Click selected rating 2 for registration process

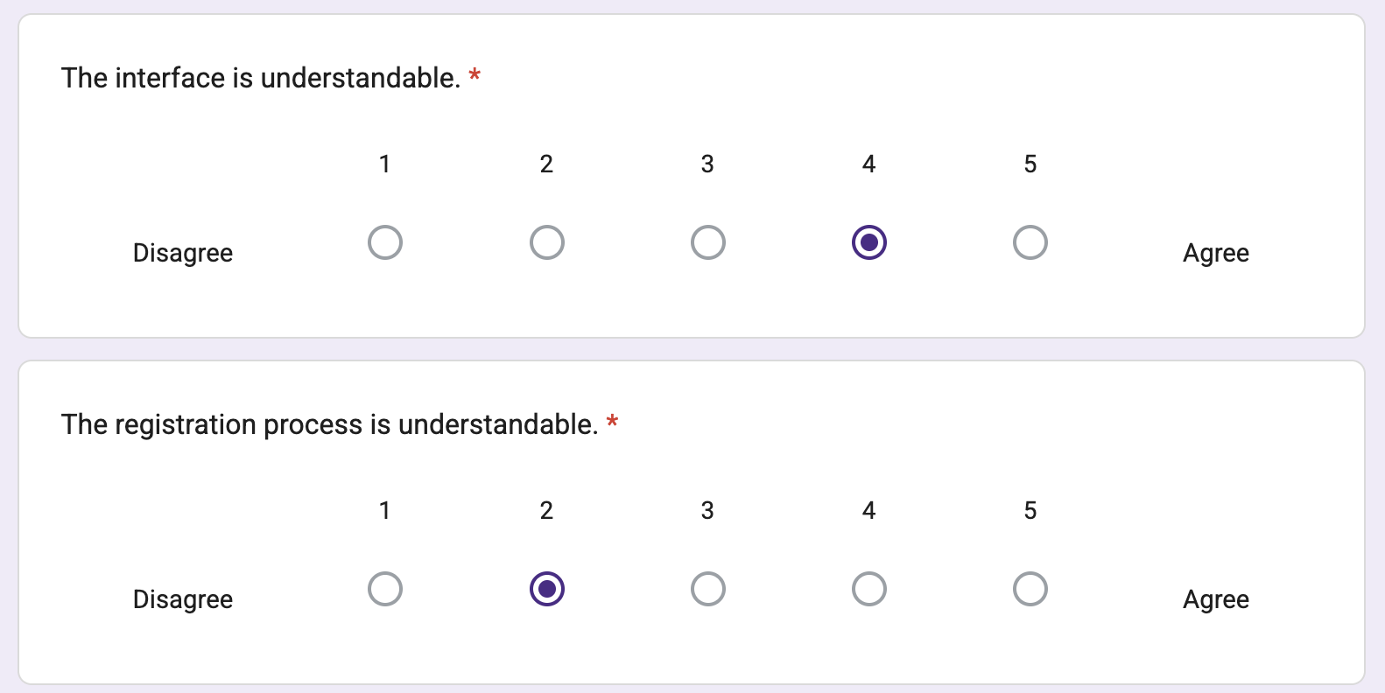(546, 589)
